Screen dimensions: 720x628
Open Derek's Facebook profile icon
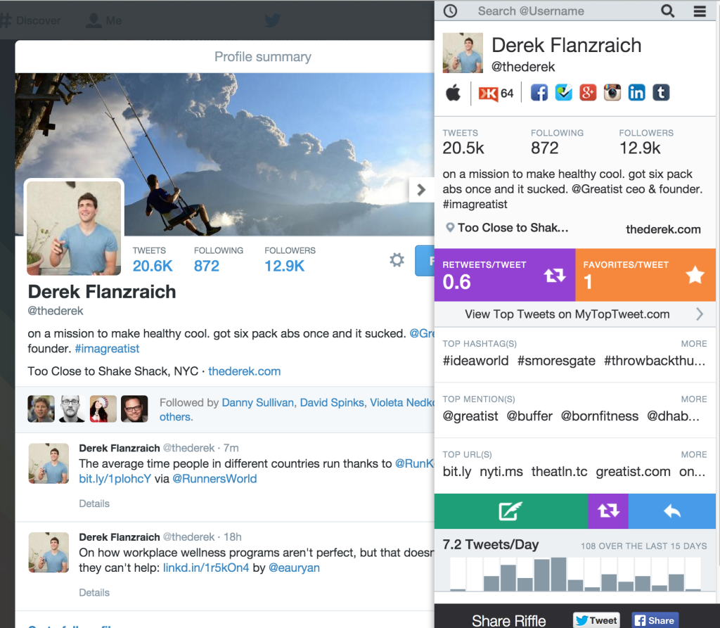pyautogui.click(x=539, y=93)
